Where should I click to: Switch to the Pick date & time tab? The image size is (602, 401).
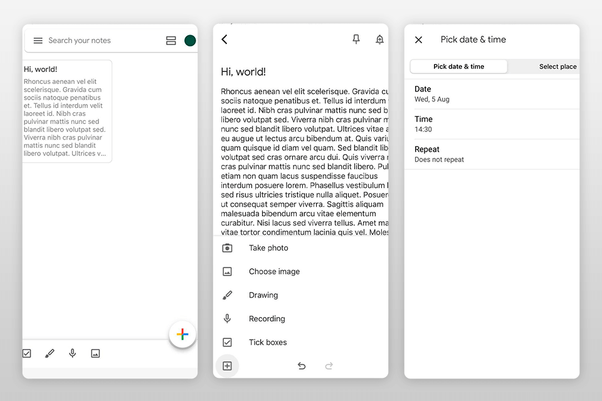[x=459, y=66]
